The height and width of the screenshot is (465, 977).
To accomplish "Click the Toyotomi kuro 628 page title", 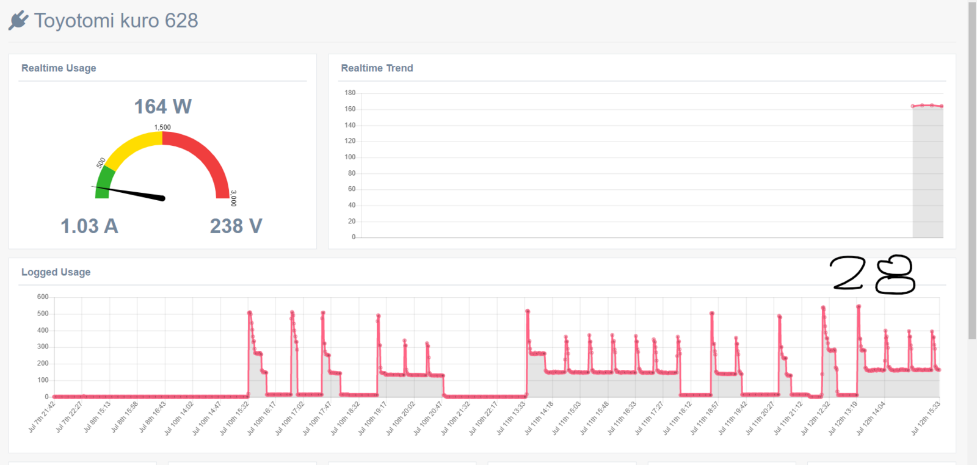I will click(116, 21).
